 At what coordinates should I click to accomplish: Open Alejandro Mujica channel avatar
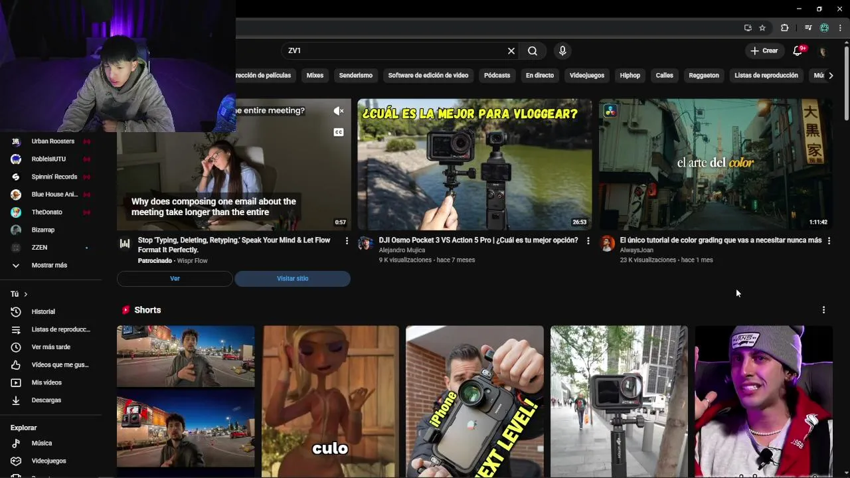click(x=365, y=243)
